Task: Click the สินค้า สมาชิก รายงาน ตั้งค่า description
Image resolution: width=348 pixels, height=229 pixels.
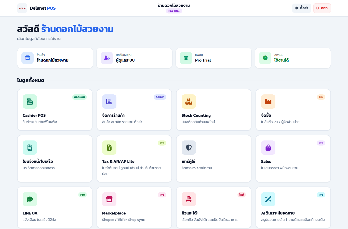Action: 122,122
